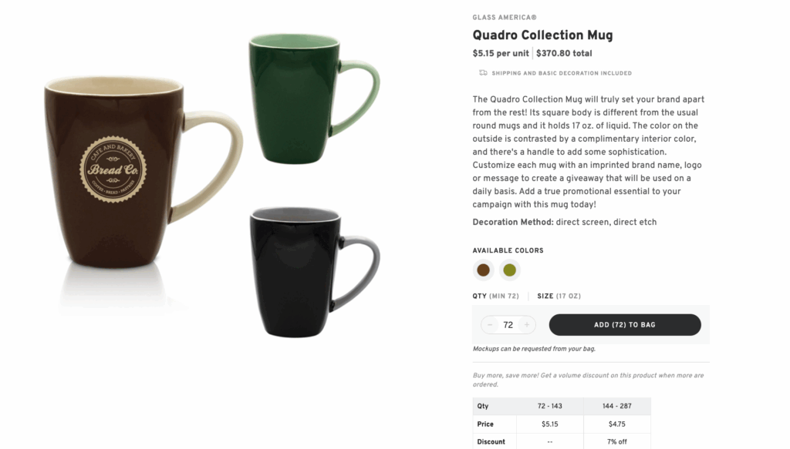This screenshot has width=790, height=449.
Task: Select the brown color swatch
Action: [x=482, y=270]
